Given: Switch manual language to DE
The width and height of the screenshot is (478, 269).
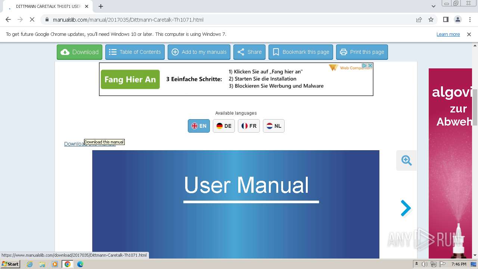Looking at the screenshot, I should click(x=224, y=126).
